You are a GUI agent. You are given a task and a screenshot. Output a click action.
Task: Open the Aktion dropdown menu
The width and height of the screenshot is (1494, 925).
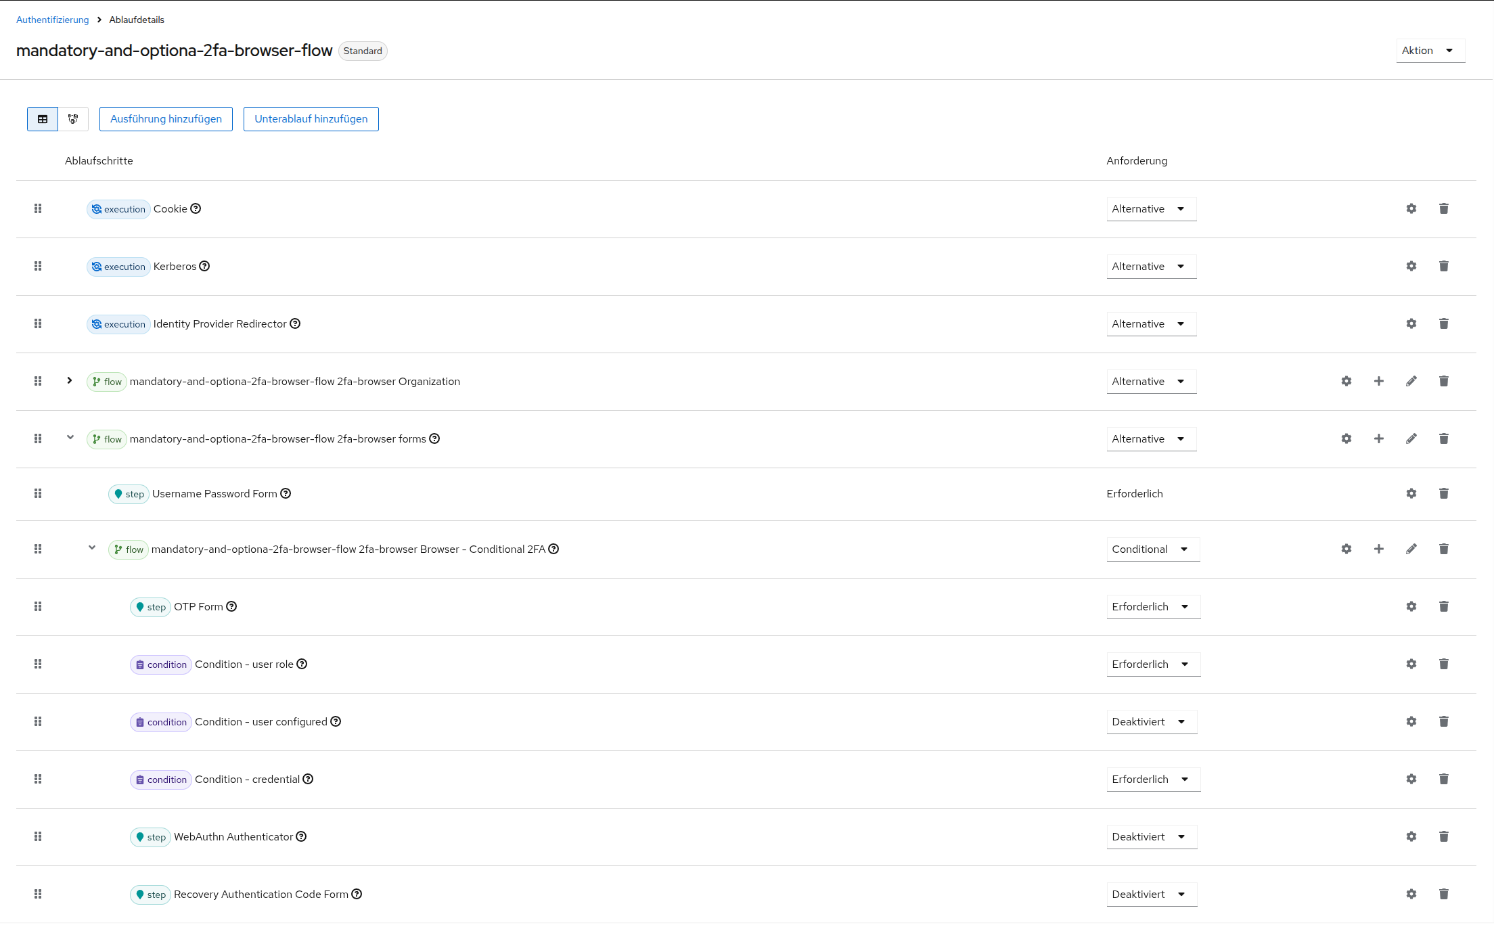[1430, 51]
